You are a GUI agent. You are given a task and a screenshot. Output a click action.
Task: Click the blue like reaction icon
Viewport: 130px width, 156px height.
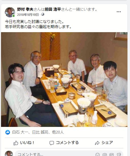(8, 132)
